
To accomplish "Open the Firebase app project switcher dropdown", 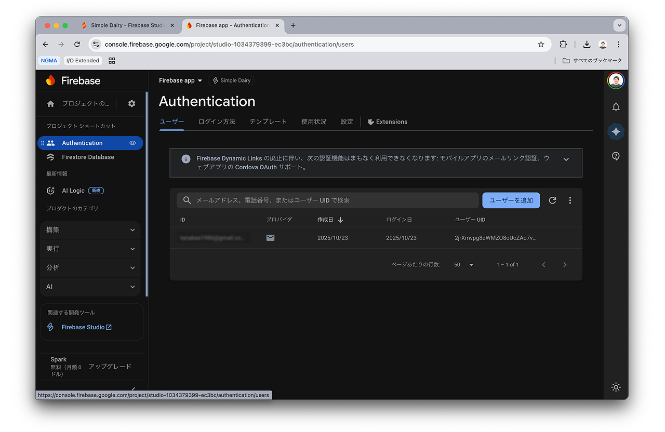I will coord(180,80).
